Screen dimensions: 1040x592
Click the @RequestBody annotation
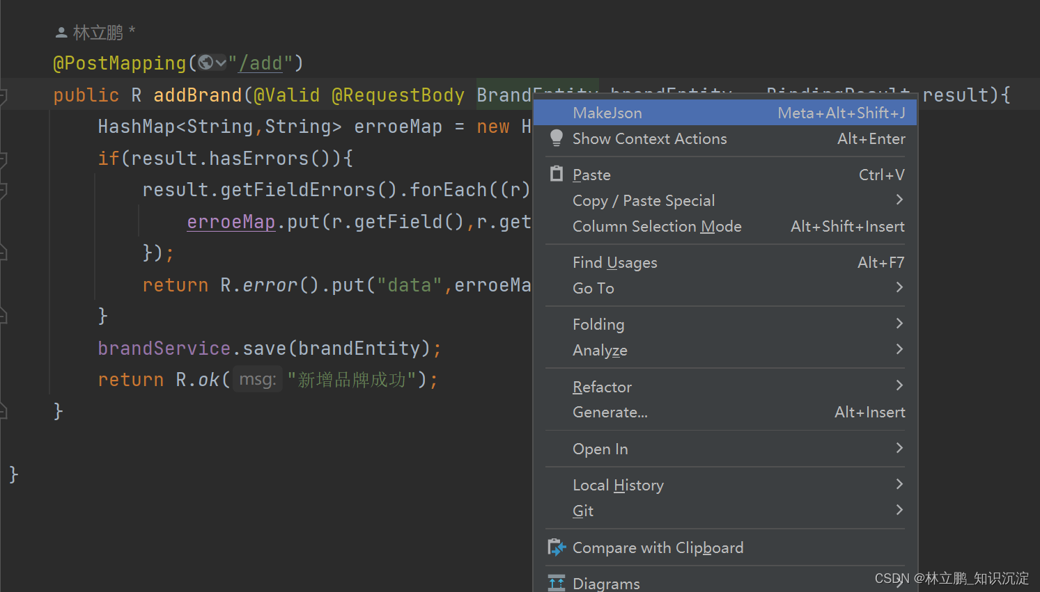coord(398,95)
